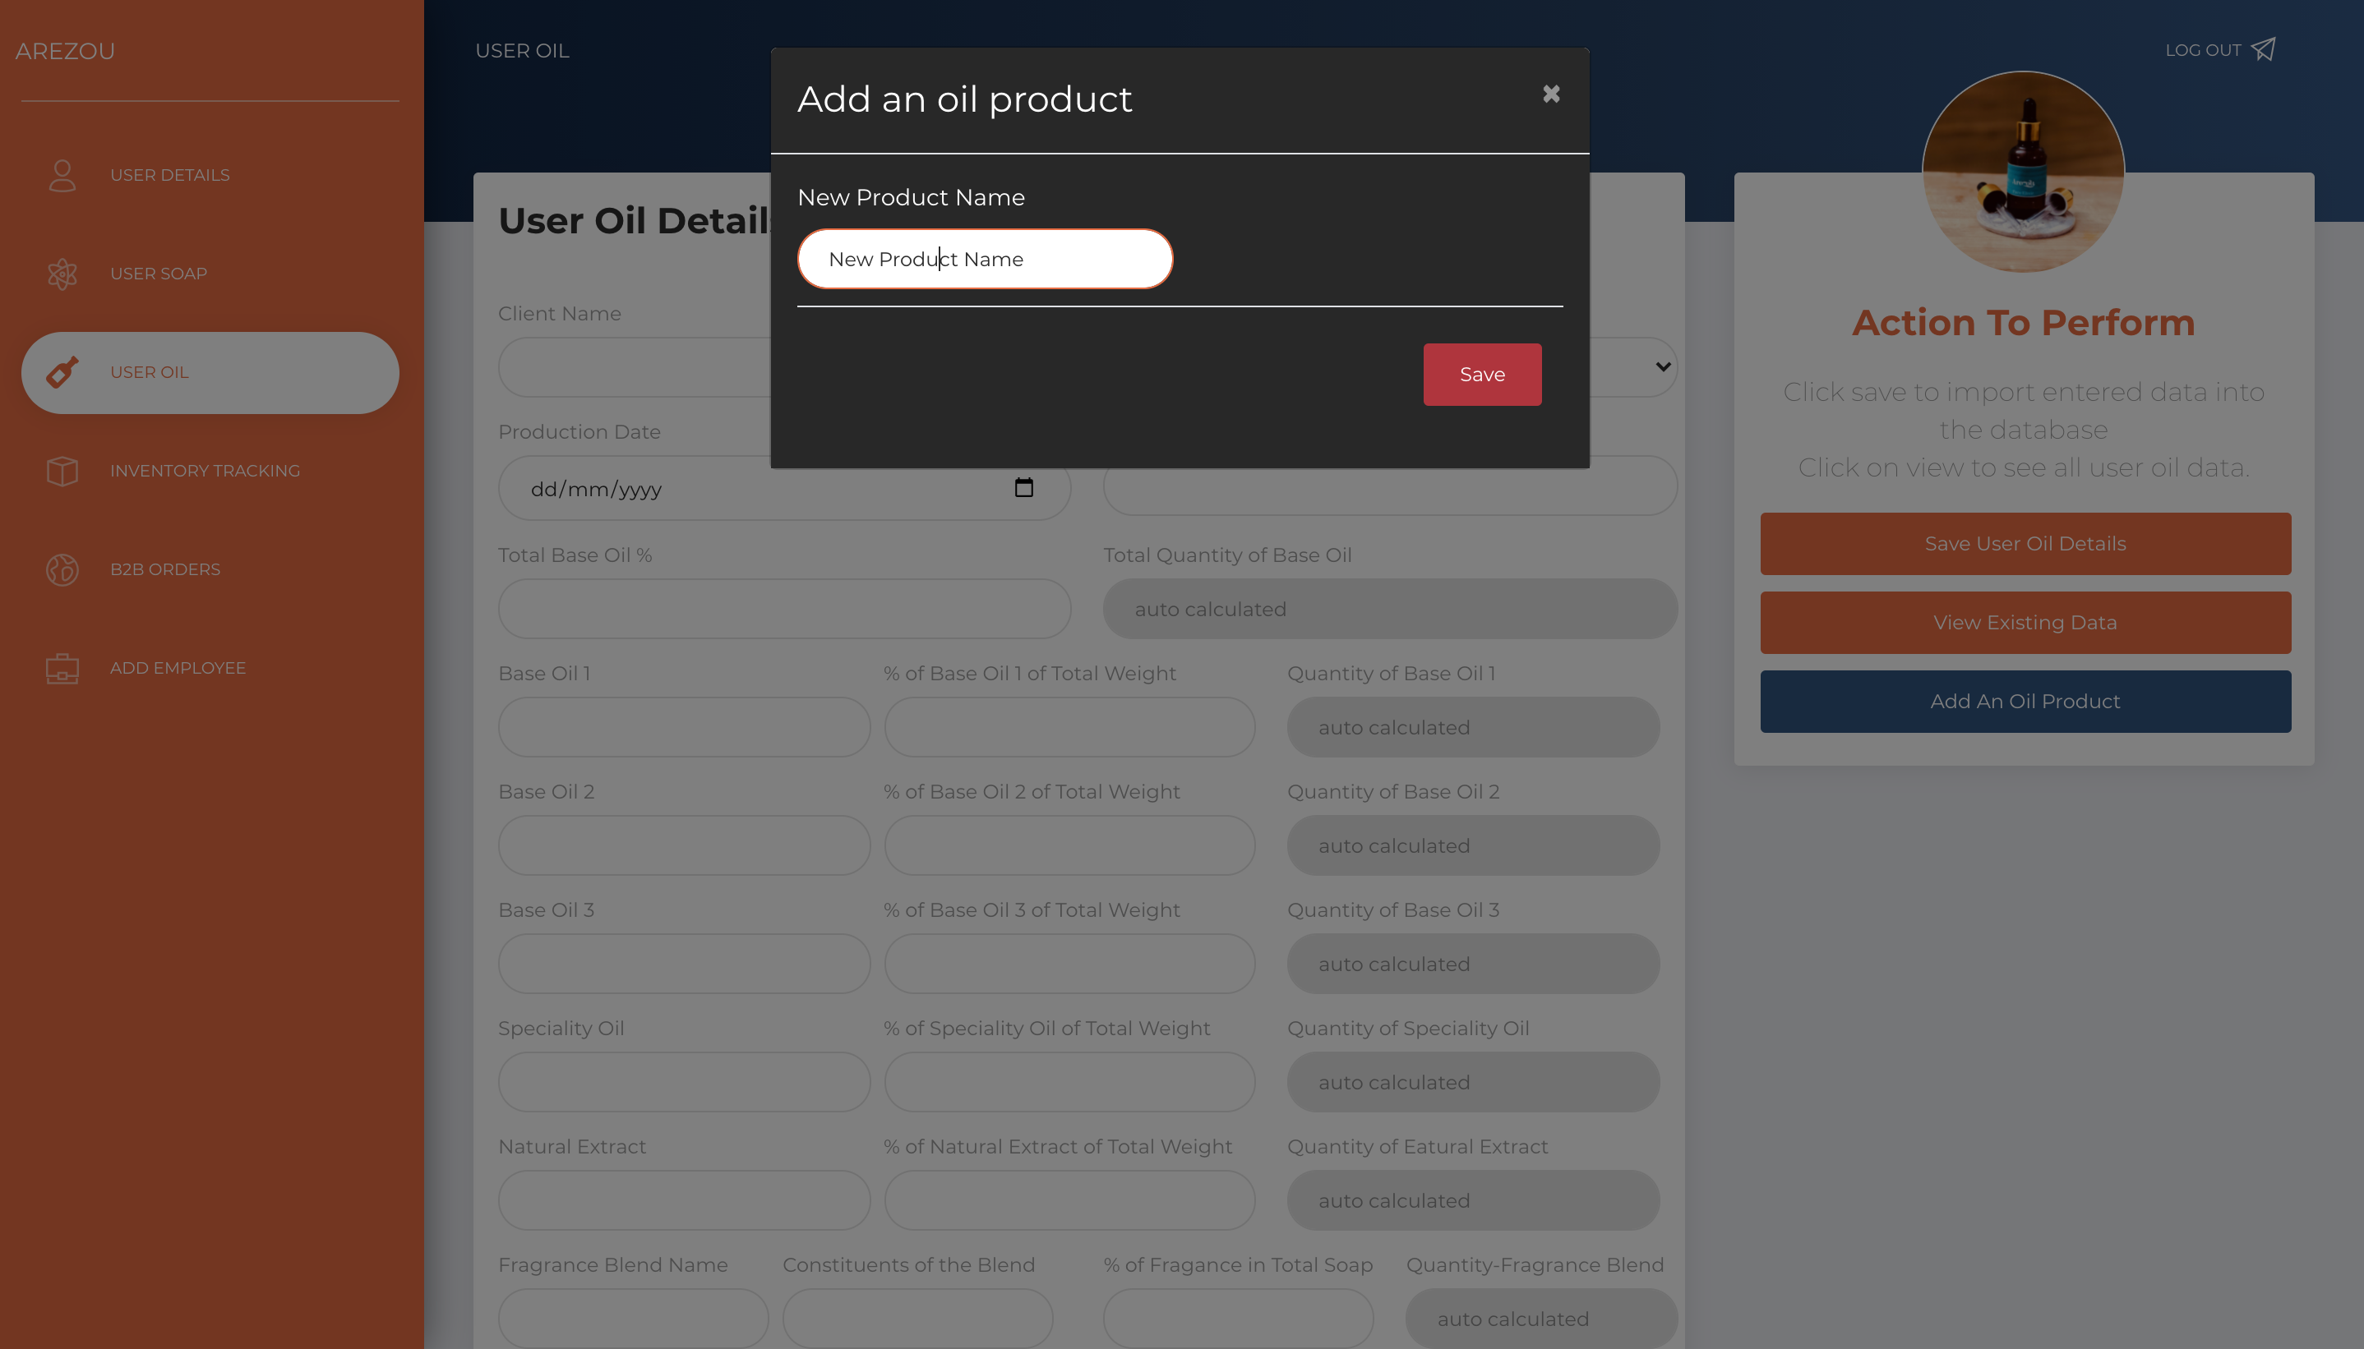
Task: Open the Production Date calendar picker icon
Action: [1023, 488]
